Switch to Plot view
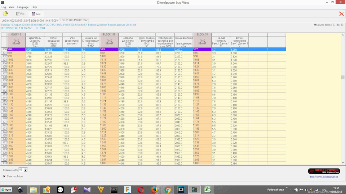Viewport: 346px width, 194px height. tap(20, 14)
